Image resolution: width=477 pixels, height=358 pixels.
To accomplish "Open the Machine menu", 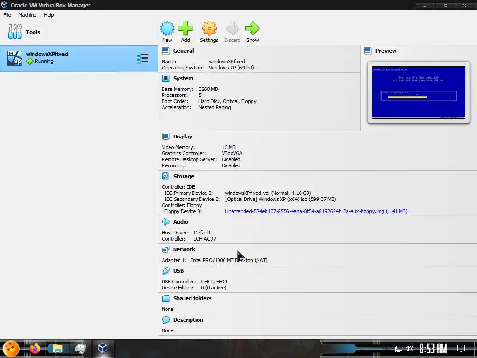I will coord(27,15).
